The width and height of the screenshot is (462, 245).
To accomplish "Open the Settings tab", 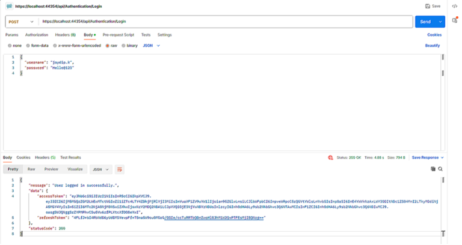I will pos(164,35).
